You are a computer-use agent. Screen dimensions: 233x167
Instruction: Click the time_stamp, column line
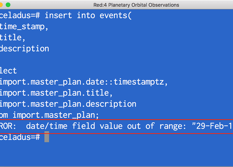tap(24, 27)
